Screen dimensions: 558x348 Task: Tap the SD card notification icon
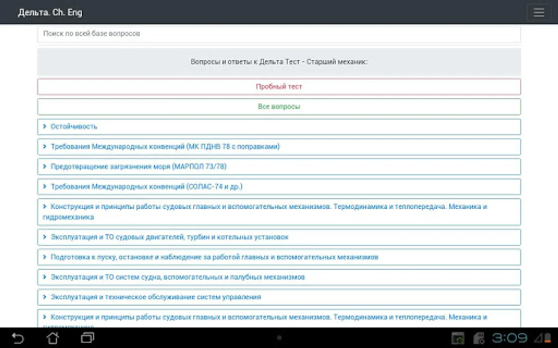[479, 338]
